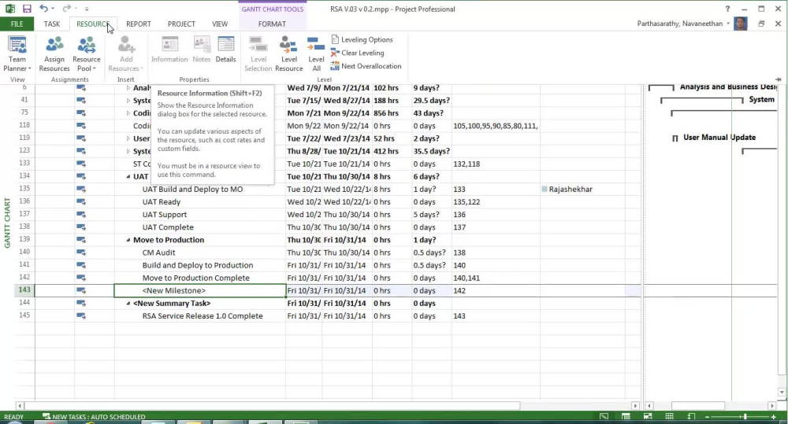This screenshot has height=424, width=788.
Task: Click the Project app icon in title bar
Action: click(x=9, y=9)
